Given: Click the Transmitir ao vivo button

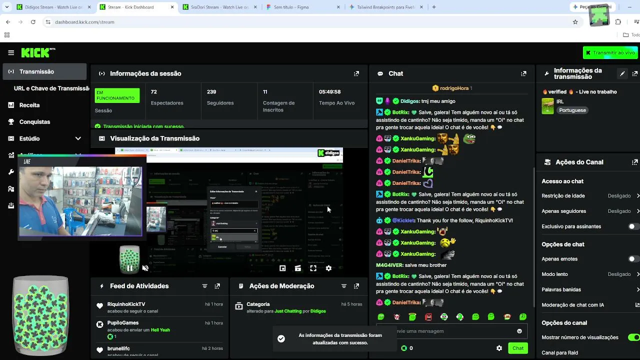Looking at the screenshot, I should (610, 52).
